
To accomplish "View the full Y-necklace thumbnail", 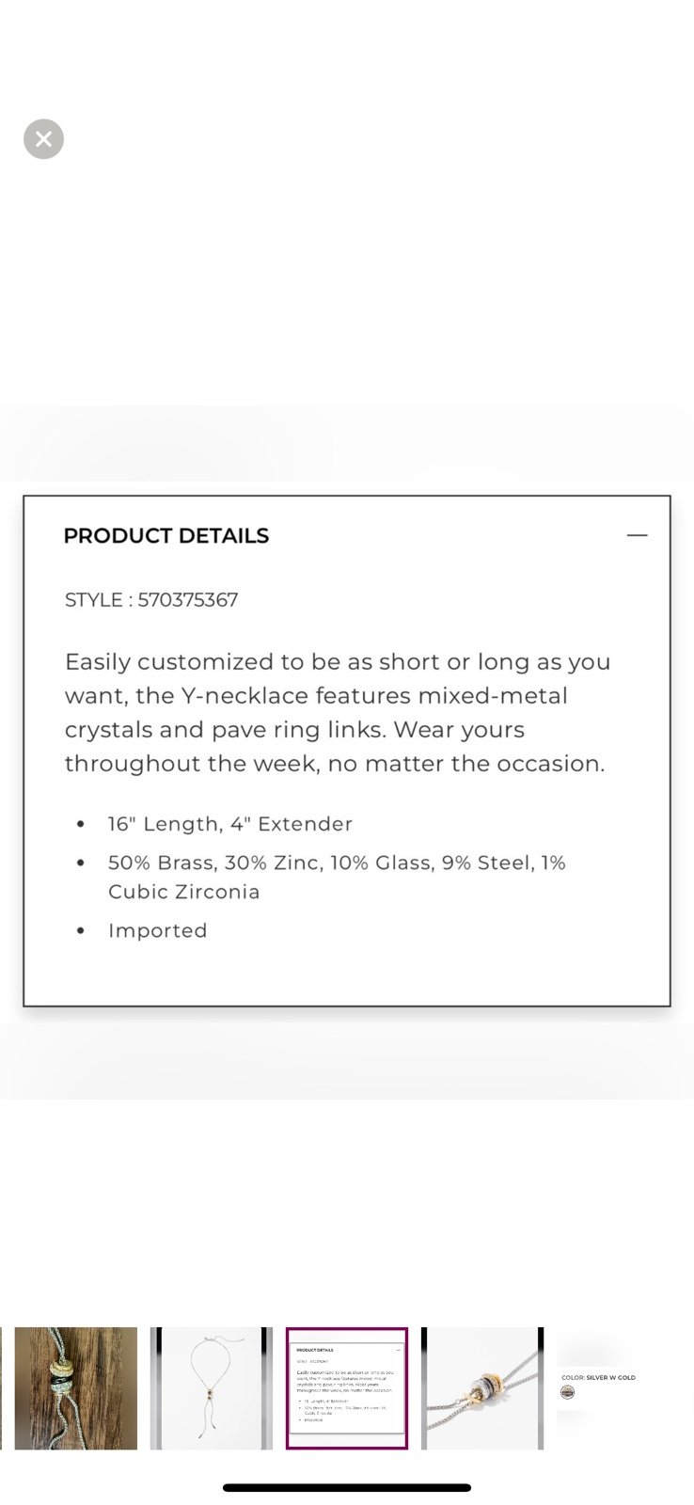I will pyautogui.click(x=212, y=1388).
